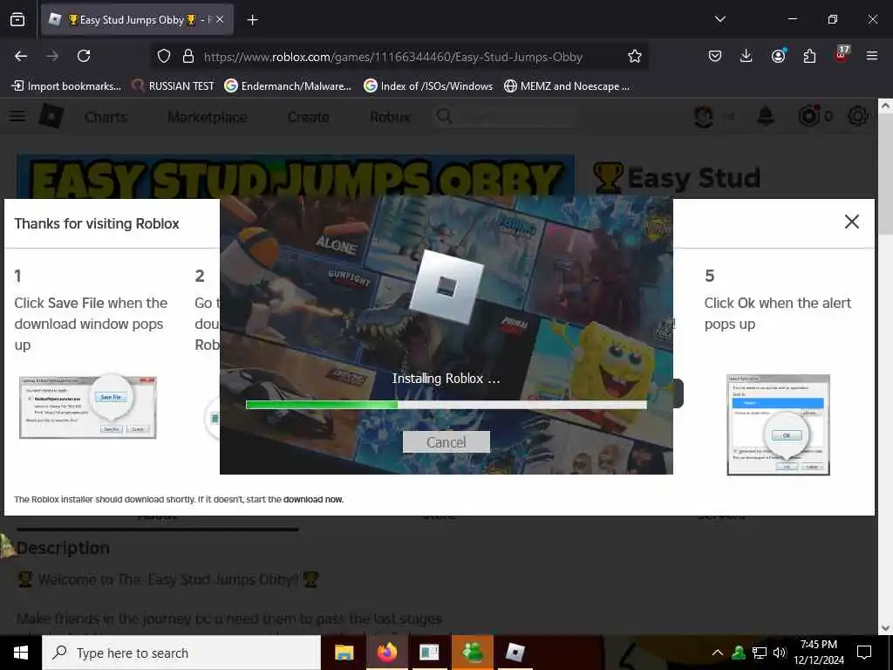Click the Ok alert step five thumbnail
This screenshot has width=893, height=670.
click(x=778, y=425)
